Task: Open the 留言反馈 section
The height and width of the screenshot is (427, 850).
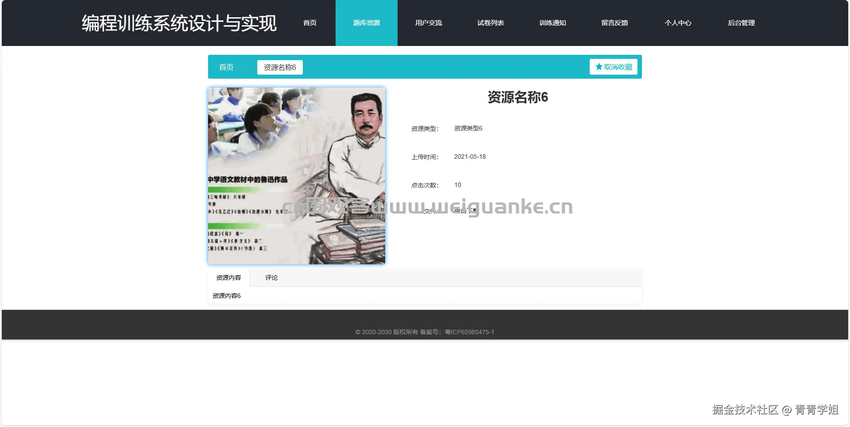Action: click(614, 23)
